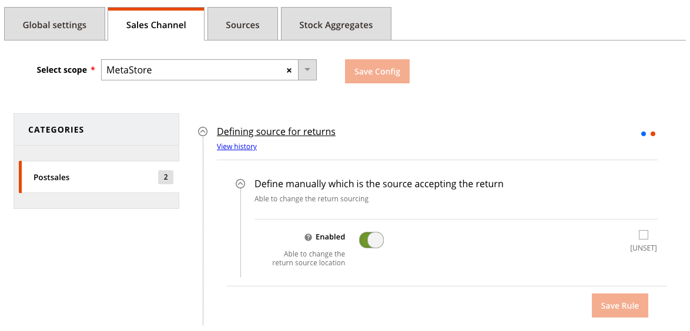Clear the MetaStore scope selection
690x331 pixels.
[x=289, y=70]
